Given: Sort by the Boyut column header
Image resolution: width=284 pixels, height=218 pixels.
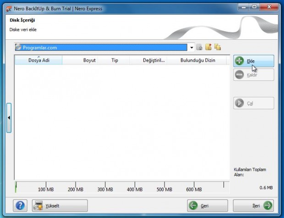Looking at the screenshot, I should click(x=80, y=60).
